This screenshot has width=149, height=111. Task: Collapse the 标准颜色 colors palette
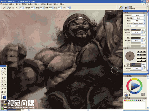(124, 76)
